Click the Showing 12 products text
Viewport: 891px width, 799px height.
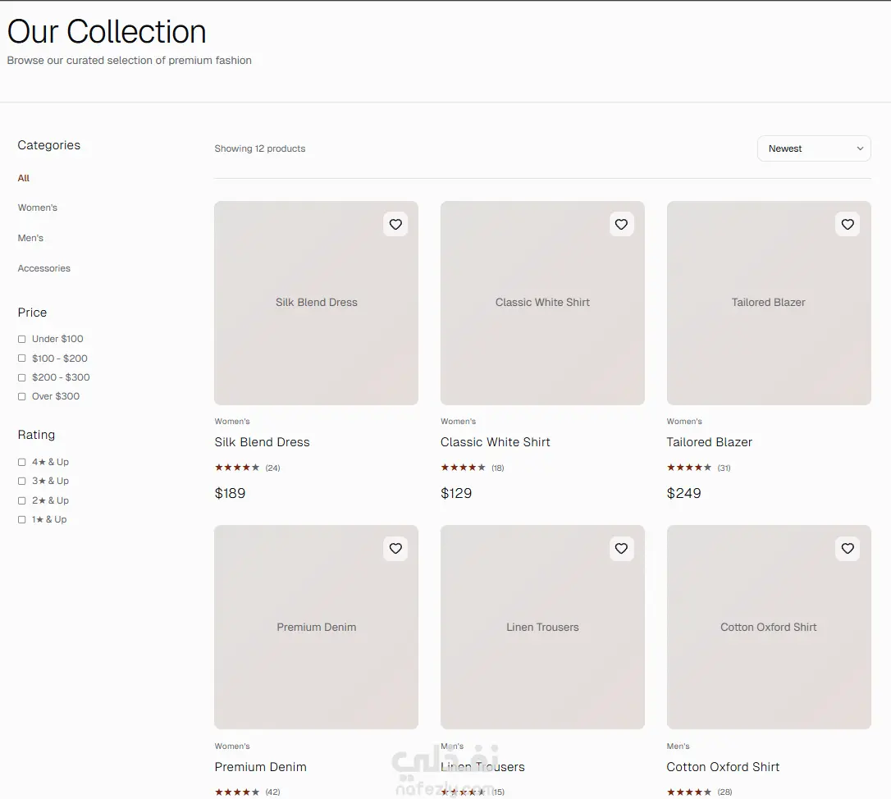(x=260, y=148)
